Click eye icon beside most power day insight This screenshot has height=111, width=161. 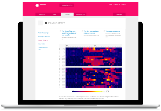(82, 31)
